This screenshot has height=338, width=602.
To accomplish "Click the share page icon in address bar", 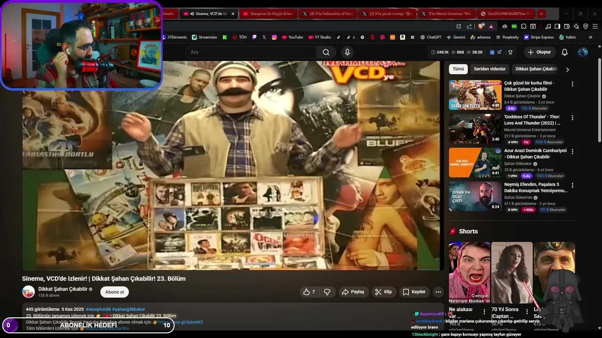I will click(x=469, y=26).
